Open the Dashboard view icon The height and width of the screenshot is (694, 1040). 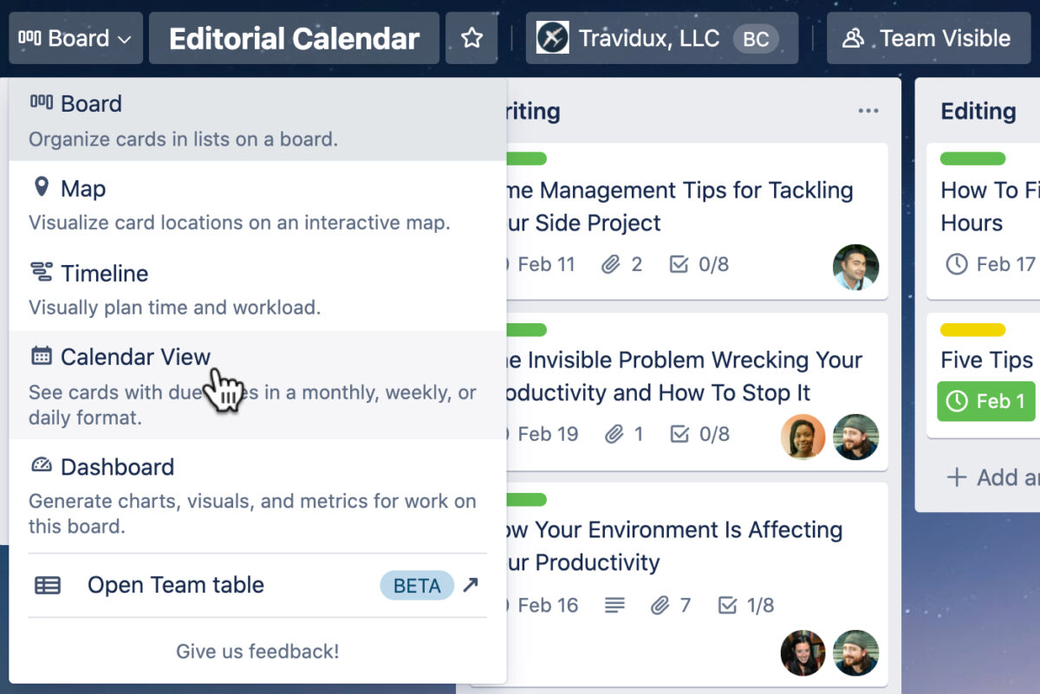[40, 466]
